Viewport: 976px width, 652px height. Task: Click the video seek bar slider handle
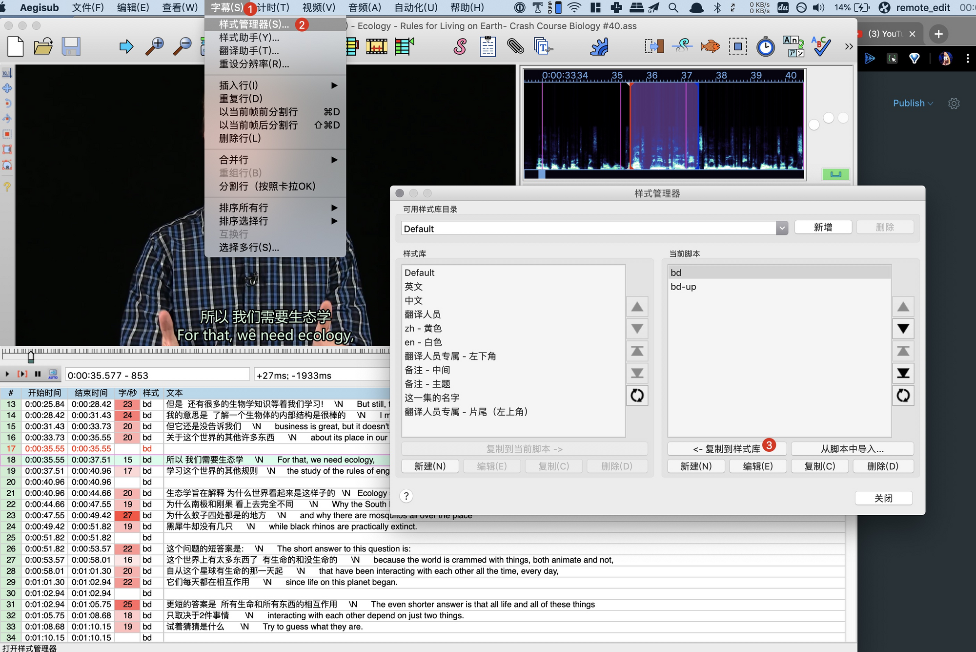click(31, 357)
